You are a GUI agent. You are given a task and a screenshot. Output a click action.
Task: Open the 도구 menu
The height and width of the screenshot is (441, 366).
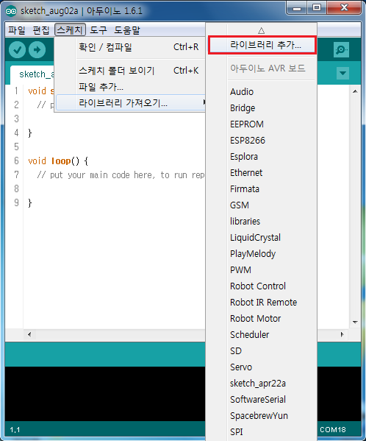pyautogui.click(x=98, y=29)
